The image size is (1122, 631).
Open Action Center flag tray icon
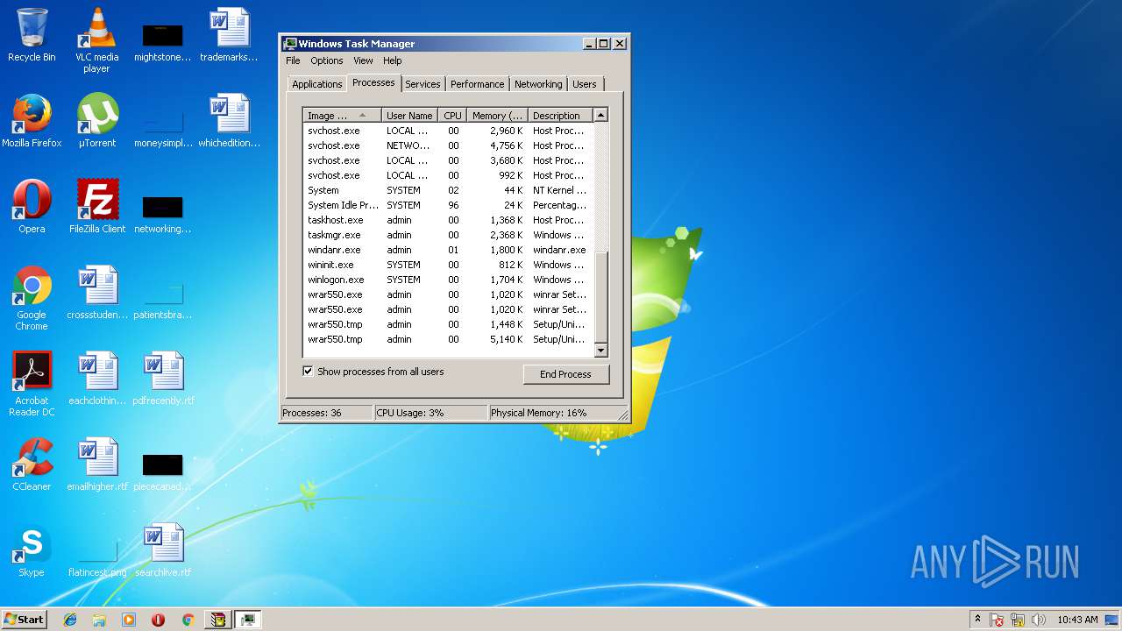[x=998, y=620]
